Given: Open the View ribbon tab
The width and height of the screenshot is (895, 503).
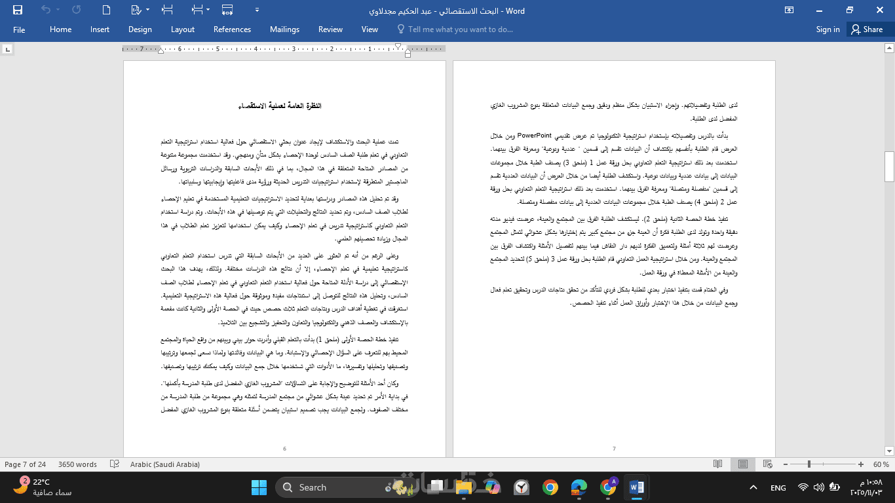Looking at the screenshot, I should tap(370, 29).
